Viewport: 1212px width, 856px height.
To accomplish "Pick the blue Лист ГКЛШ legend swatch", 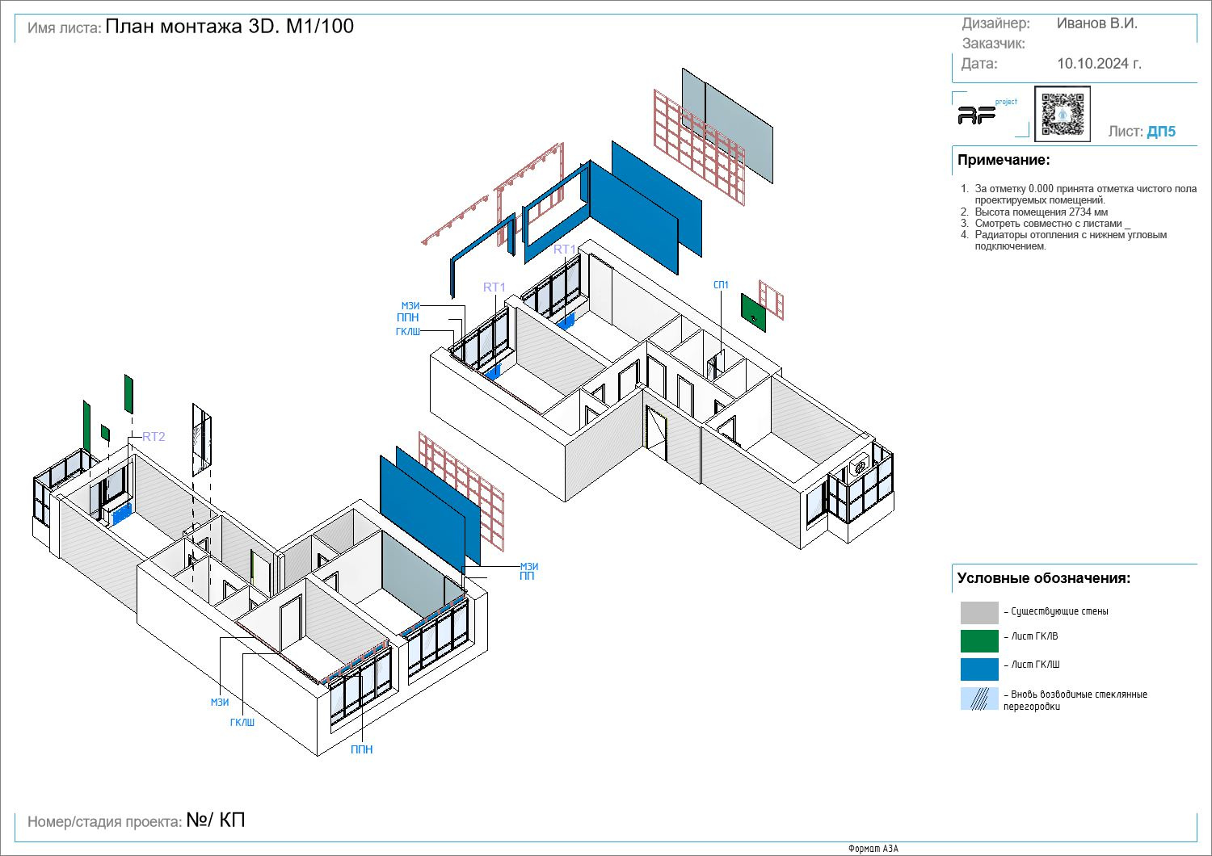I will coord(979,669).
